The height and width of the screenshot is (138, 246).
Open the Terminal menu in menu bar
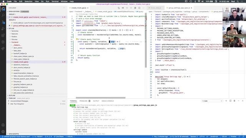55,2
